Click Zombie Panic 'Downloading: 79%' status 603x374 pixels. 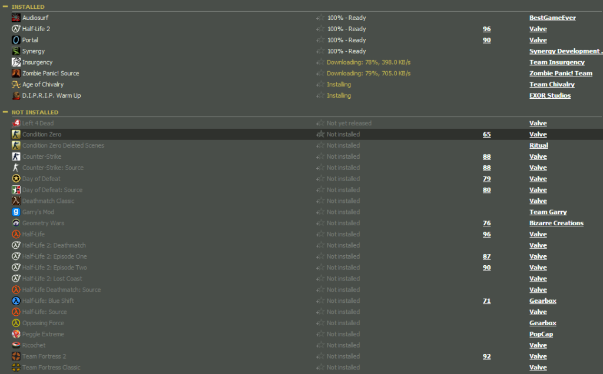tap(369, 74)
